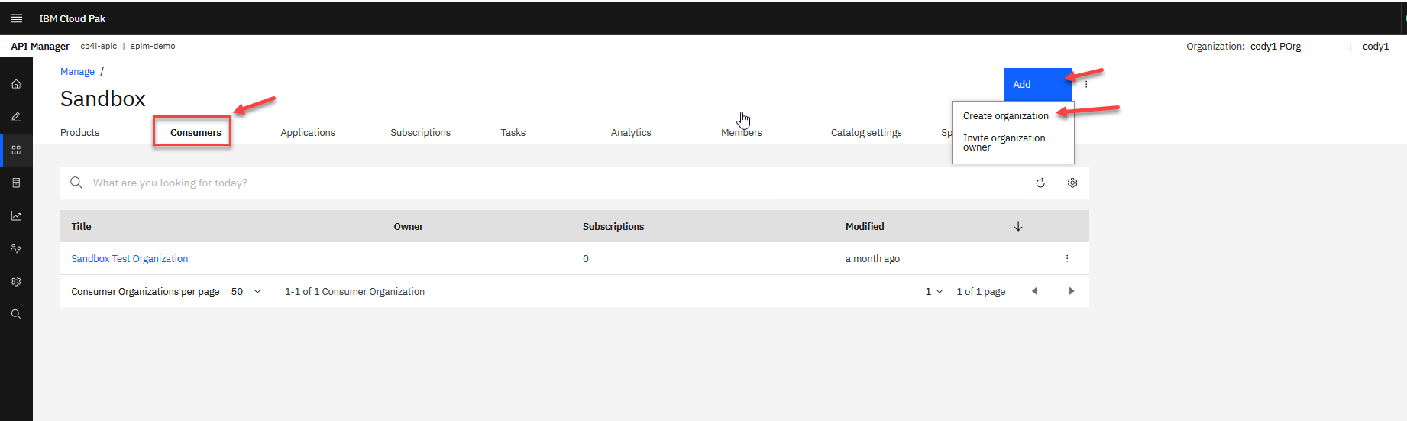
Task: Expand the items per page dropdown
Action: click(x=246, y=292)
